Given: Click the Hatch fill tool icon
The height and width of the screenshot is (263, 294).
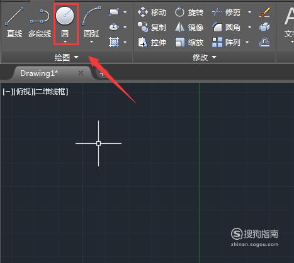Looking at the screenshot, I should (114, 42).
